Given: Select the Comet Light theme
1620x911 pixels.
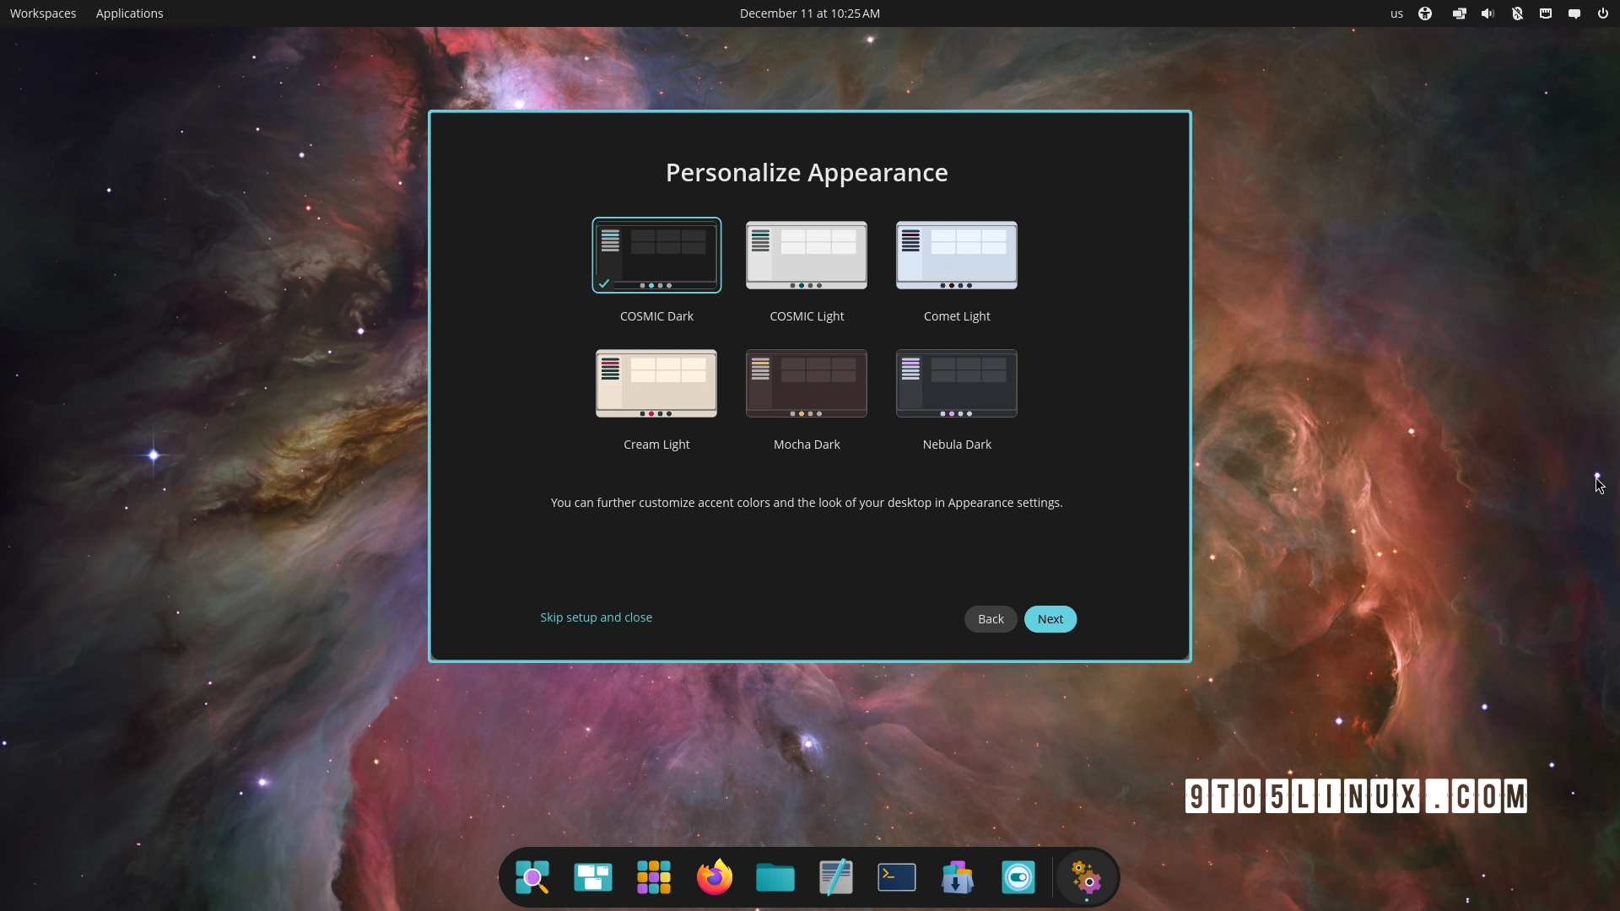Looking at the screenshot, I should coord(957,256).
